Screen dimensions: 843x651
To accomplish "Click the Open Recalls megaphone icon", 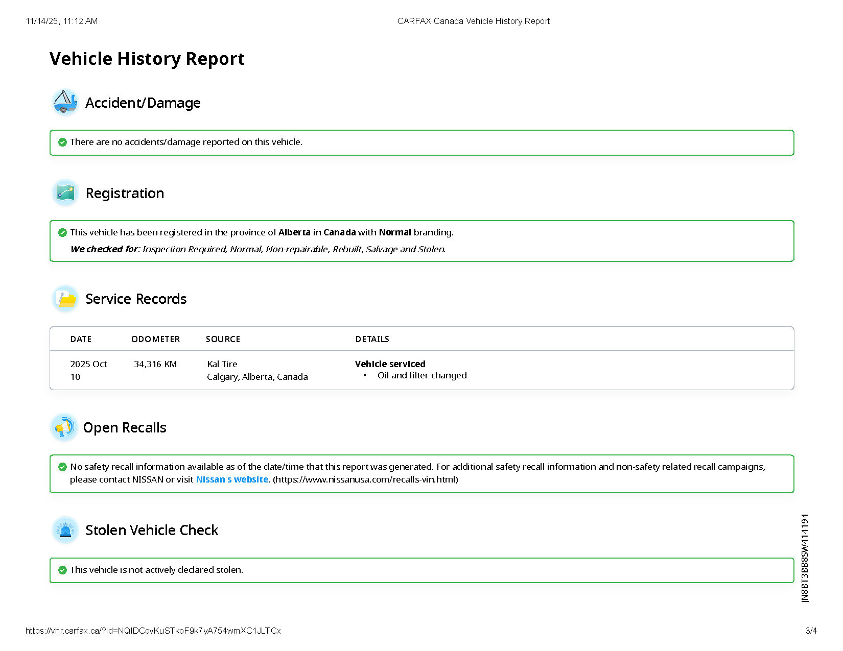I will coord(64,427).
